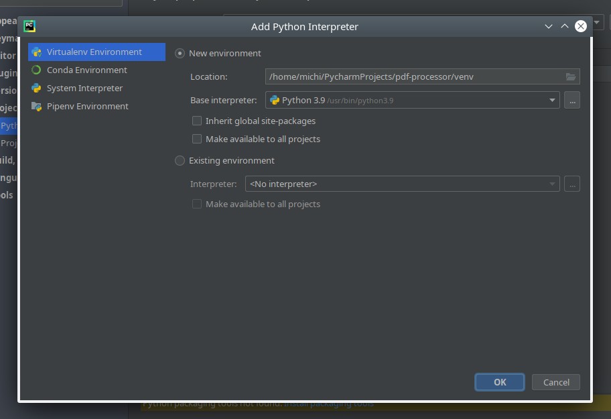Click the System Interpreter Python icon
The image size is (611, 419).
[36, 88]
